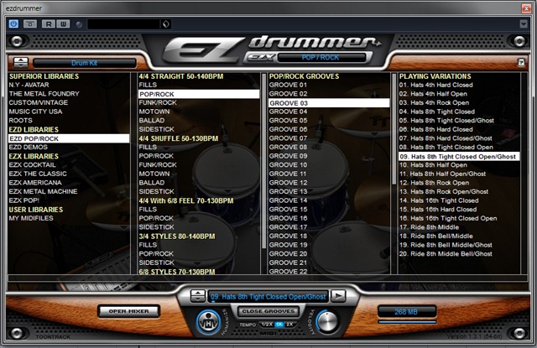Image resolution: width=537 pixels, height=348 pixels.
Task: Click the current groove name display
Action: coord(268,297)
